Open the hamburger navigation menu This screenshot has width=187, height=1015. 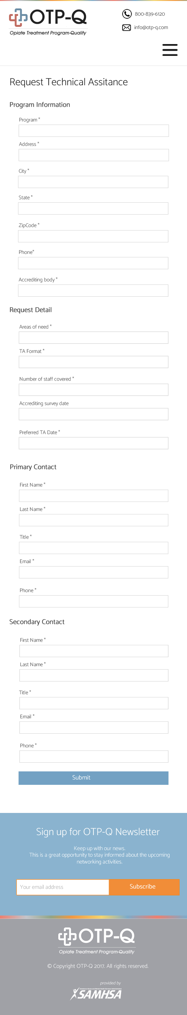click(x=170, y=50)
